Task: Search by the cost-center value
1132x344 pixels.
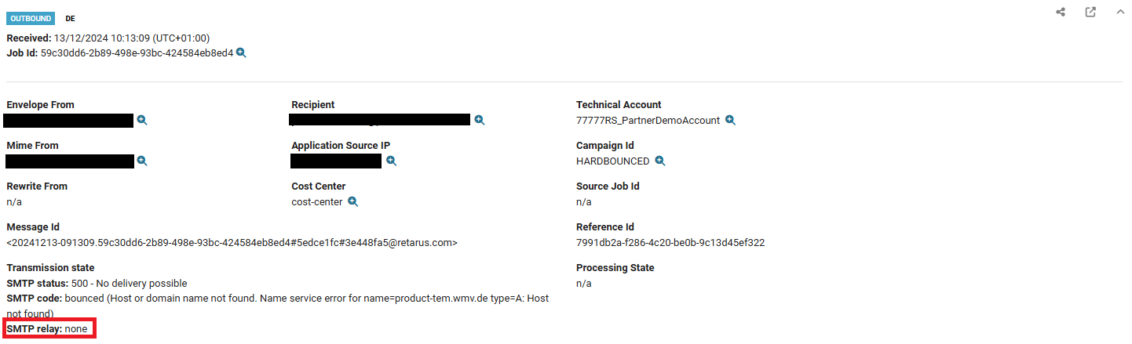Action: coord(353,201)
